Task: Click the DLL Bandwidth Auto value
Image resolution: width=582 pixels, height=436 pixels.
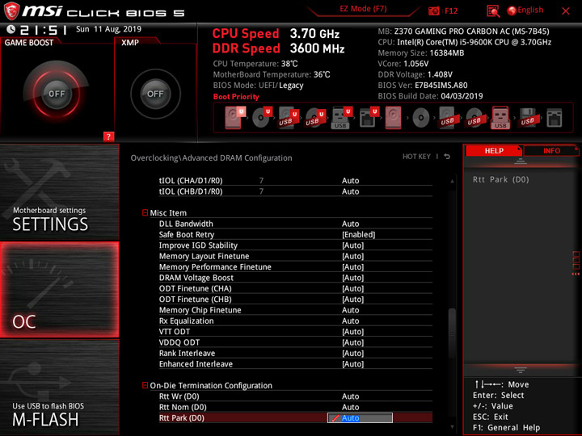Action: click(x=350, y=224)
